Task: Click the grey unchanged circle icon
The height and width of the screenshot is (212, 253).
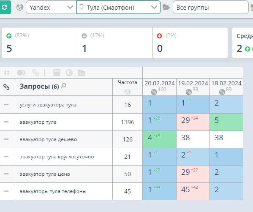Action: pyautogui.click(x=84, y=35)
